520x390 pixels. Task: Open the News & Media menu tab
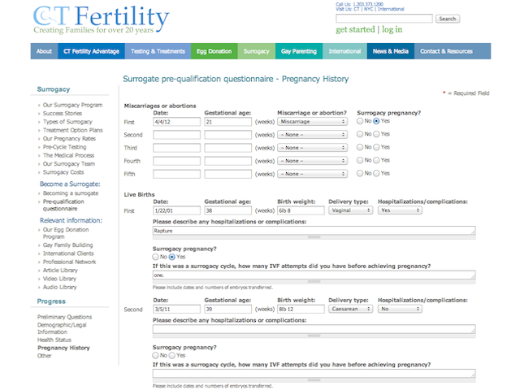[390, 51]
